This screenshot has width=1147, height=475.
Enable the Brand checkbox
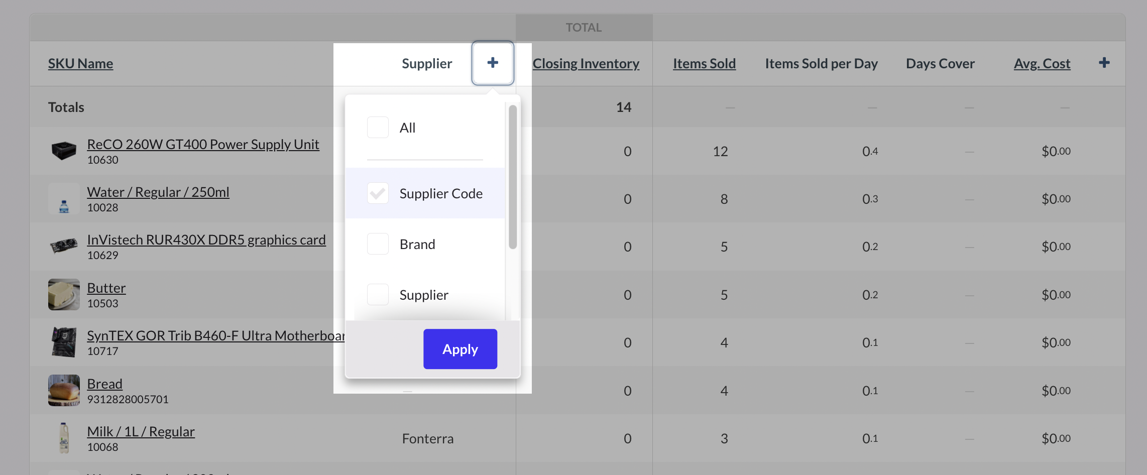pyautogui.click(x=378, y=244)
